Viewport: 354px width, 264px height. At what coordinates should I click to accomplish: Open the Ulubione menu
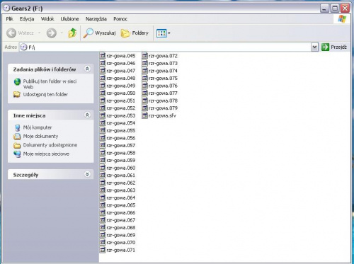tap(69, 19)
